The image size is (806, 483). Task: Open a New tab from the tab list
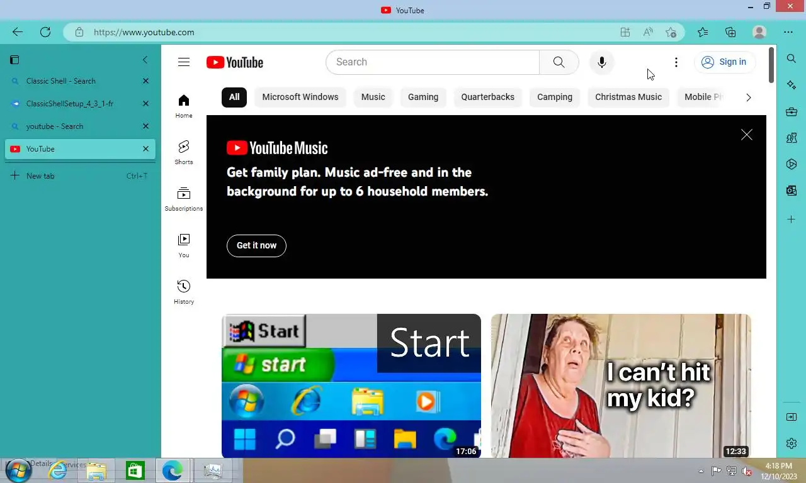(80, 176)
